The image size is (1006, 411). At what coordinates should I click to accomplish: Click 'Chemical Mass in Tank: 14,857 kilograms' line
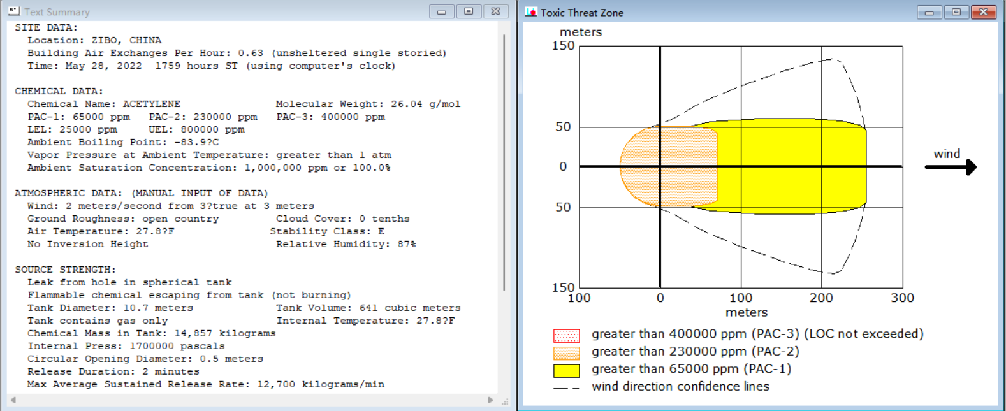click(x=152, y=333)
